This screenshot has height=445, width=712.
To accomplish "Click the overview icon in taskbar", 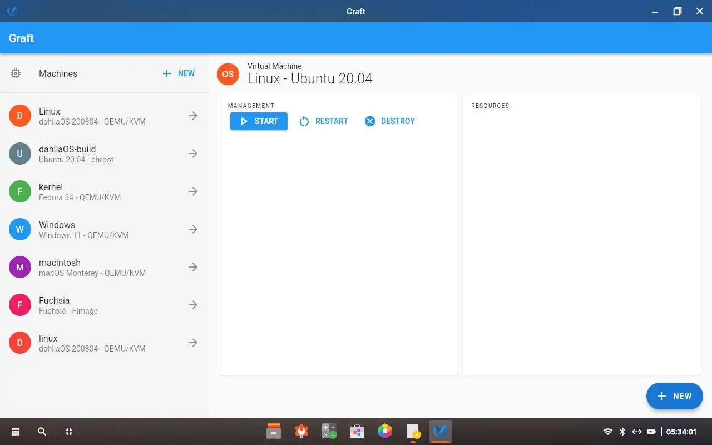I will coord(69,432).
